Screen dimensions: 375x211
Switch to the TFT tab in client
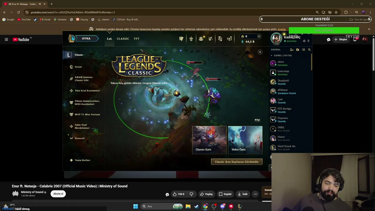click(x=137, y=39)
